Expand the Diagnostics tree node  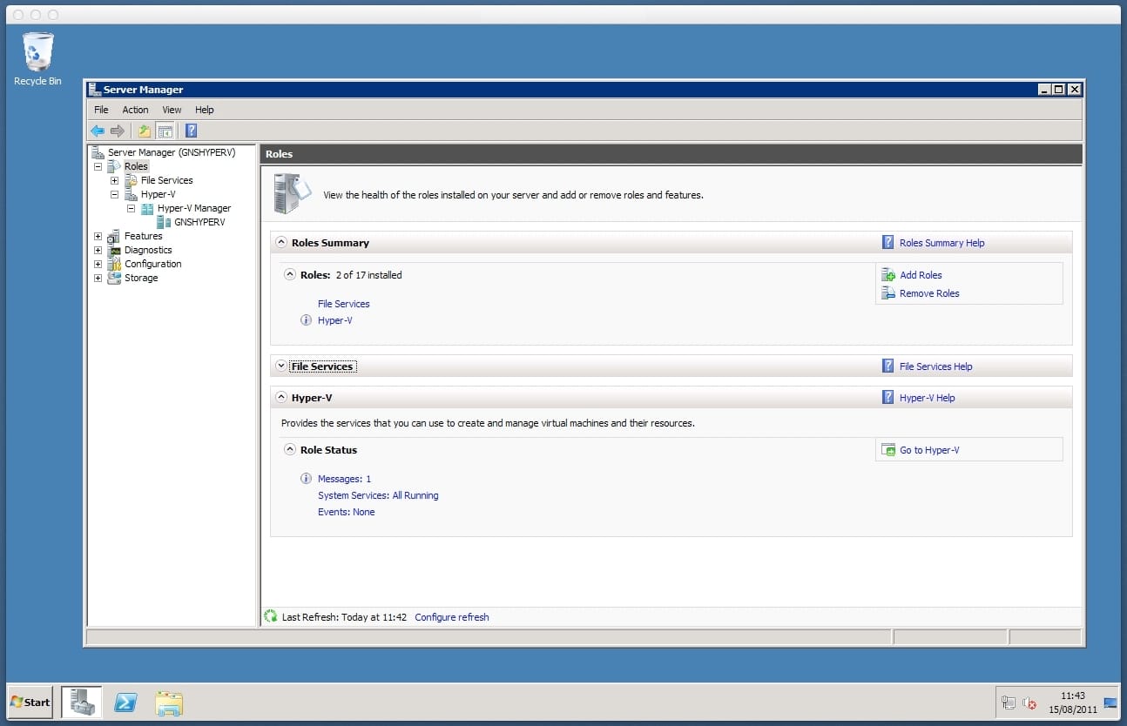98,250
